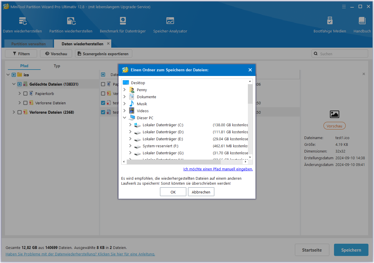Confirm folder selection with OK
The width and height of the screenshot is (374, 263).
[x=173, y=192]
